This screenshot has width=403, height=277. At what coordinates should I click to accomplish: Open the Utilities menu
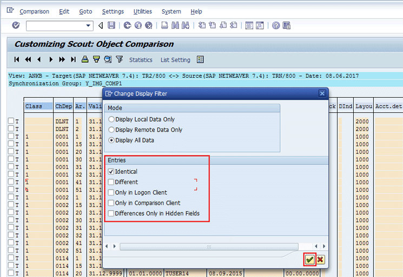[143, 11]
